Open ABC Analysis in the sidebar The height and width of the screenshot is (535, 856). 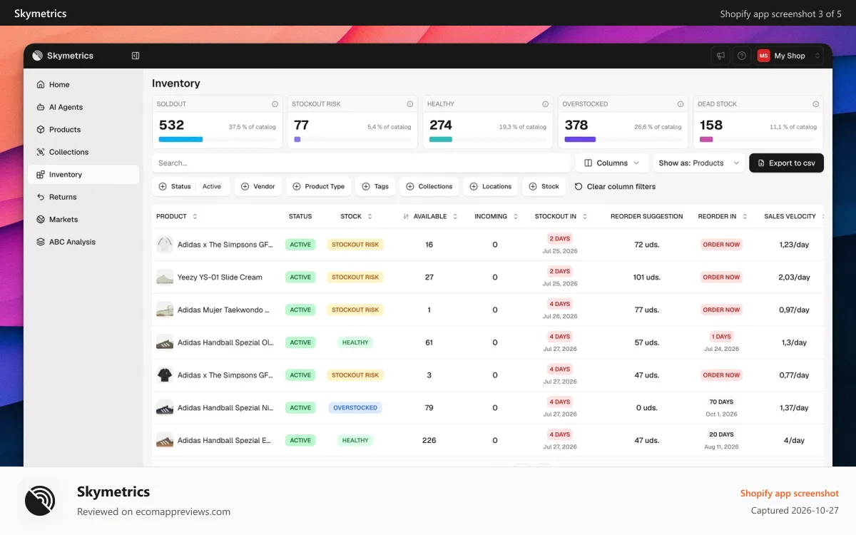[x=83, y=242]
